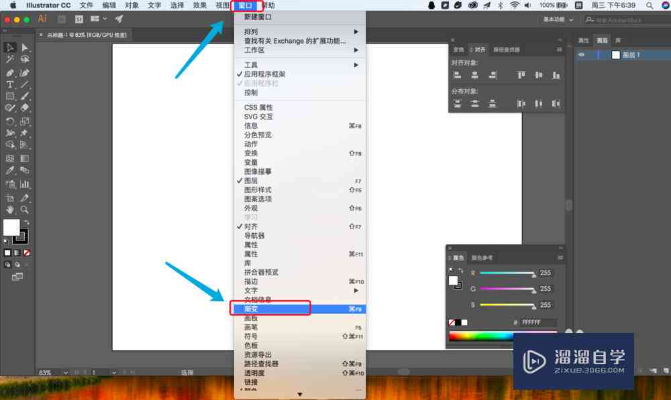
Task: Set toolbox fill mode to Gradient
Action: pos(17,253)
